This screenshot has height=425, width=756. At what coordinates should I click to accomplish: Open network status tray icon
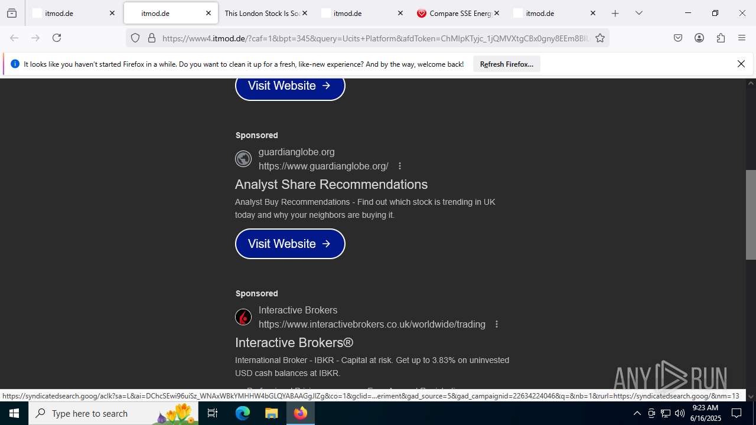click(x=666, y=413)
